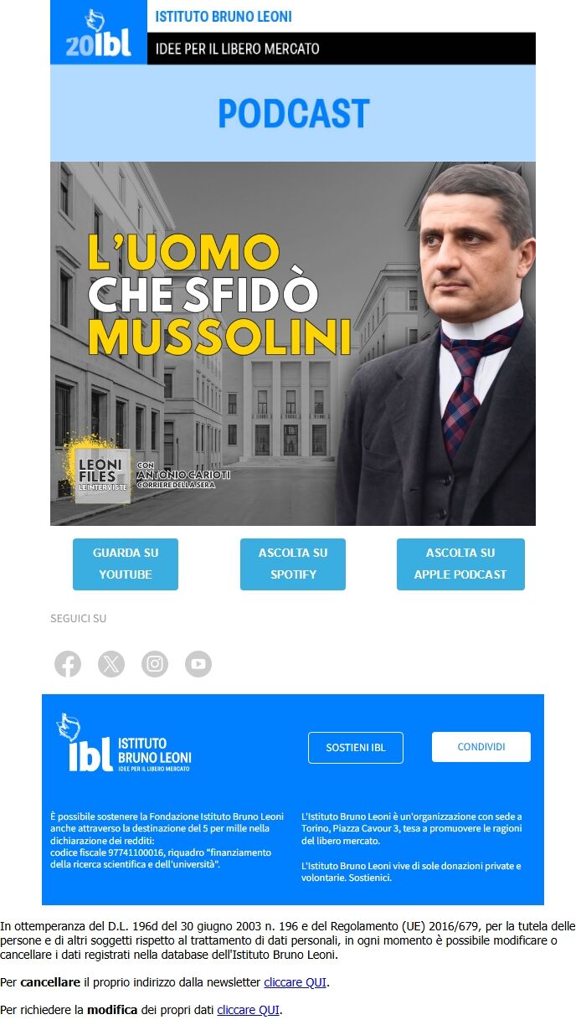Viewport: 586px width, 1030px height.
Task: Click the Istituto Bruno Leoni header title
Action: click(x=224, y=17)
